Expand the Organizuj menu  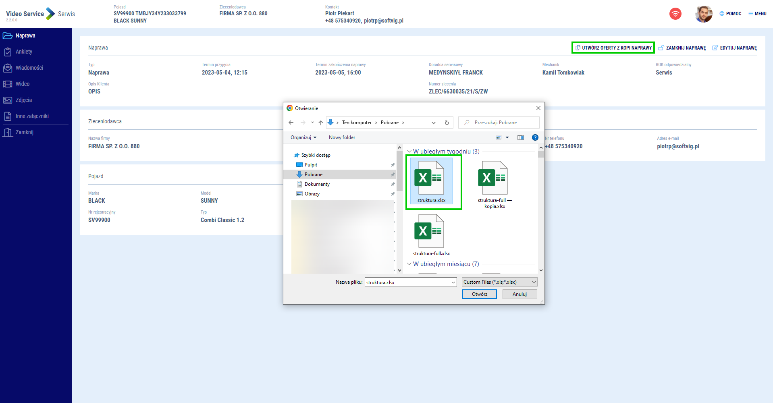click(303, 137)
